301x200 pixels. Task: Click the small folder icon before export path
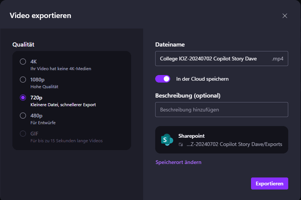181,144
